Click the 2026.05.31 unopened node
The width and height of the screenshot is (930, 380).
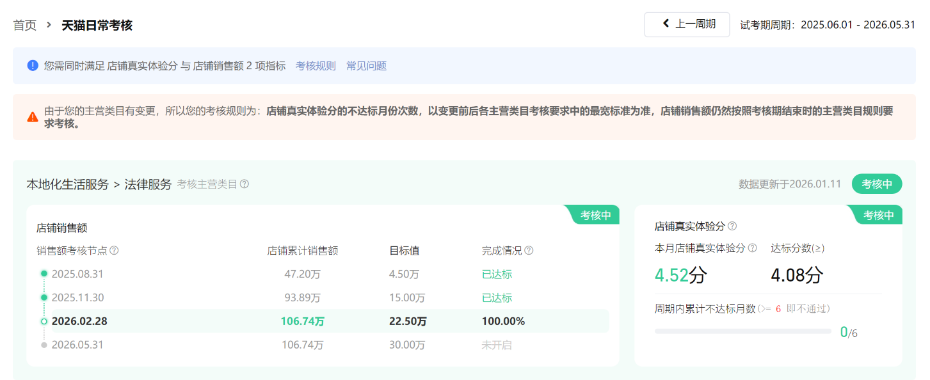click(77, 345)
